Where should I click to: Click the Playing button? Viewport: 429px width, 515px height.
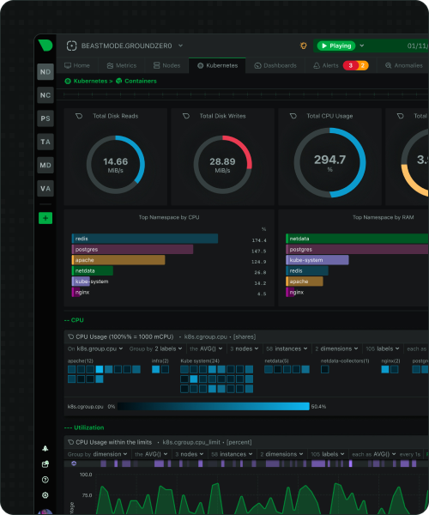click(x=336, y=45)
